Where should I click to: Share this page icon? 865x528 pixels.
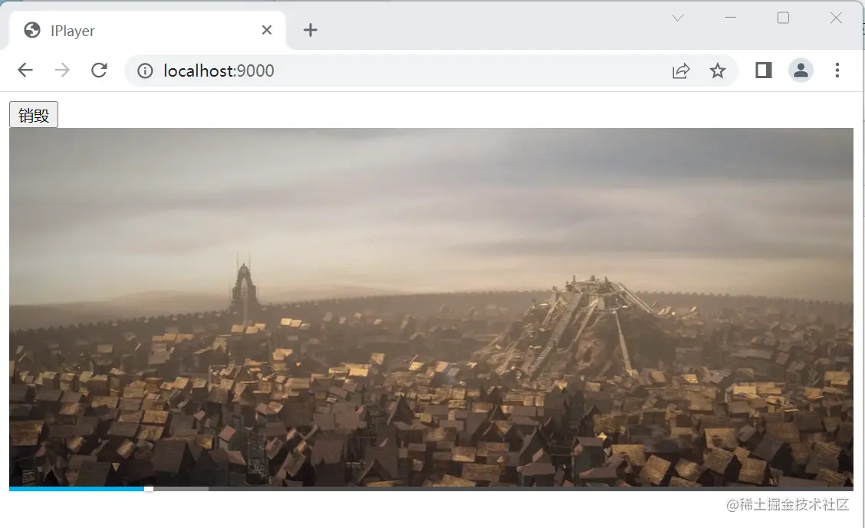(681, 71)
